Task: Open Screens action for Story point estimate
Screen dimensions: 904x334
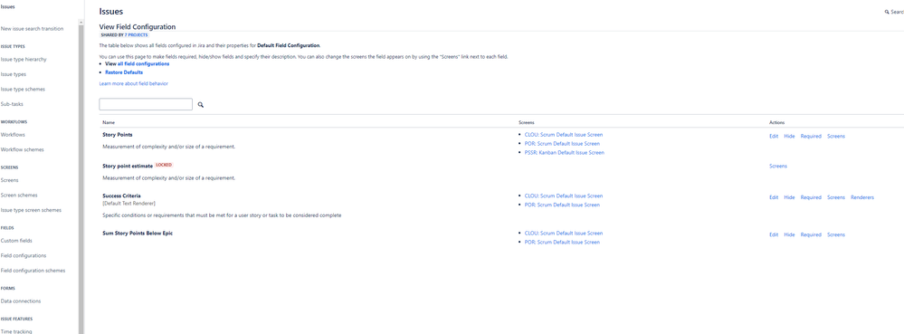Action: [777, 167]
